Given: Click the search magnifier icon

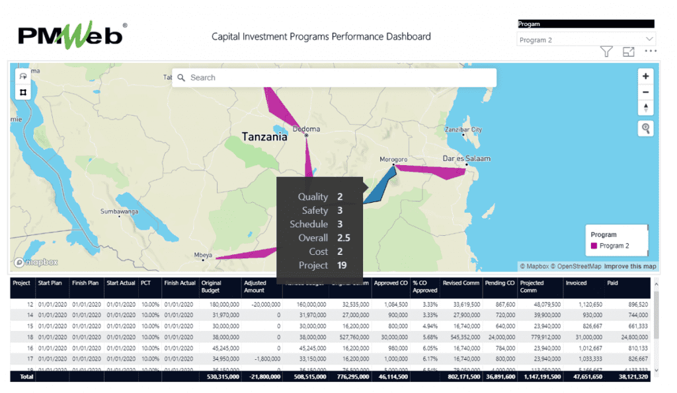Looking at the screenshot, I should pos(181,78).
